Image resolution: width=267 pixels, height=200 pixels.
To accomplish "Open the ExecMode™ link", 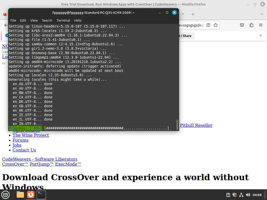I will coord(68,164).
